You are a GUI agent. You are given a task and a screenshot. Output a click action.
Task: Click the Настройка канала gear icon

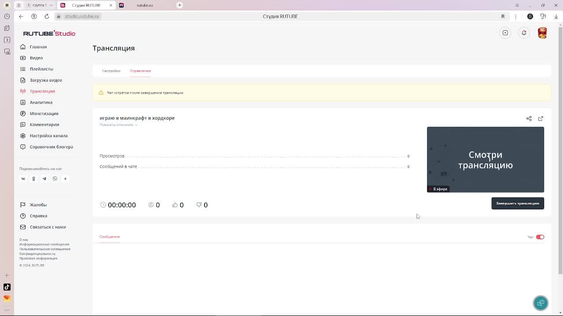tap(23, 136)
